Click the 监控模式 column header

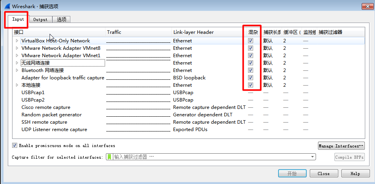click(309, 32)
